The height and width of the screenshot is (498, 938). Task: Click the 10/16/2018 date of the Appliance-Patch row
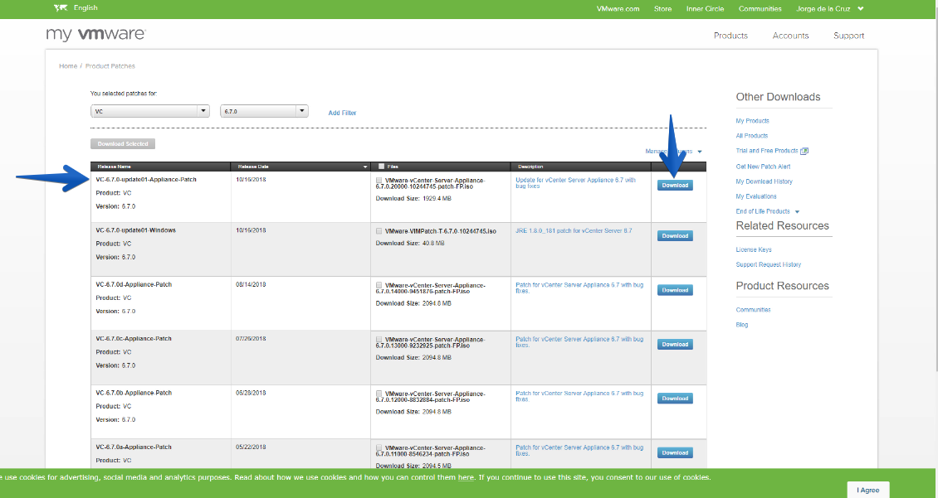coord(251,180)
